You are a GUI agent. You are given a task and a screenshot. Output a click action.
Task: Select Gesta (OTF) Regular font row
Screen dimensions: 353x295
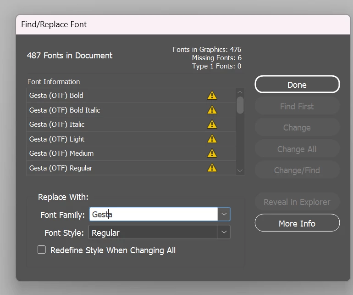(x=131, y=168)
